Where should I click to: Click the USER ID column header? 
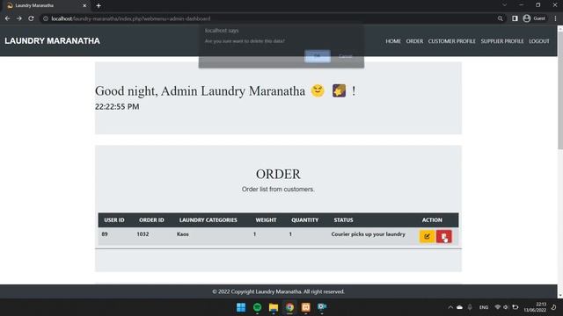[114, 220]
